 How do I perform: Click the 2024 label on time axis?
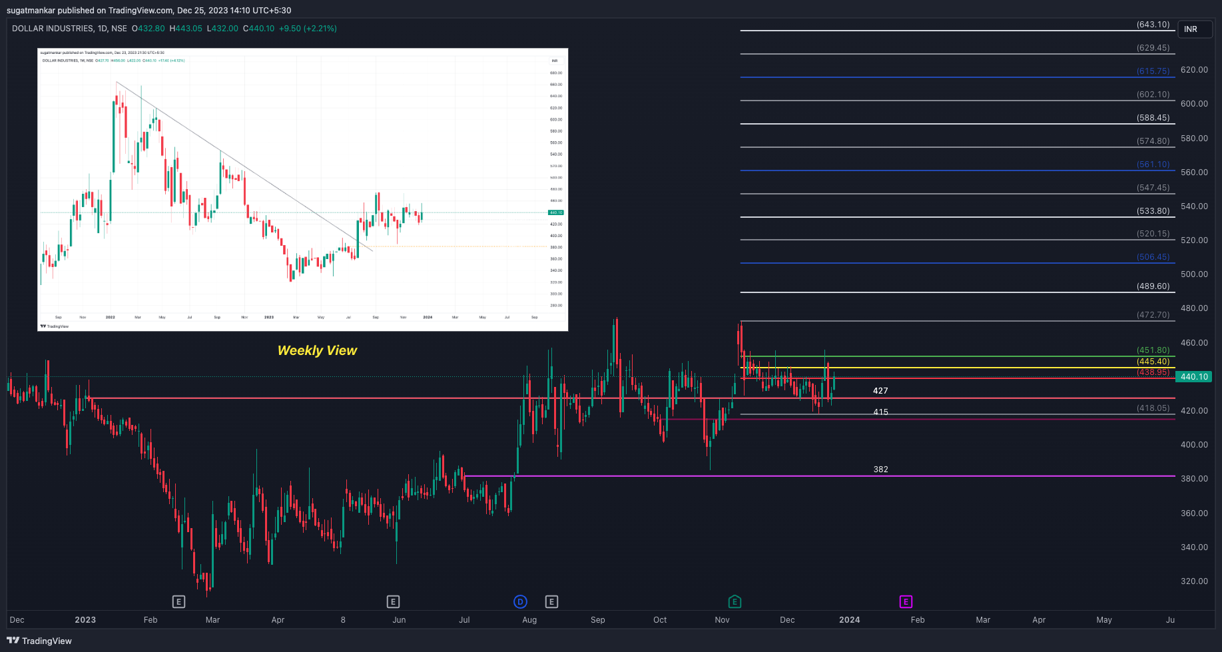coord(849,620)
